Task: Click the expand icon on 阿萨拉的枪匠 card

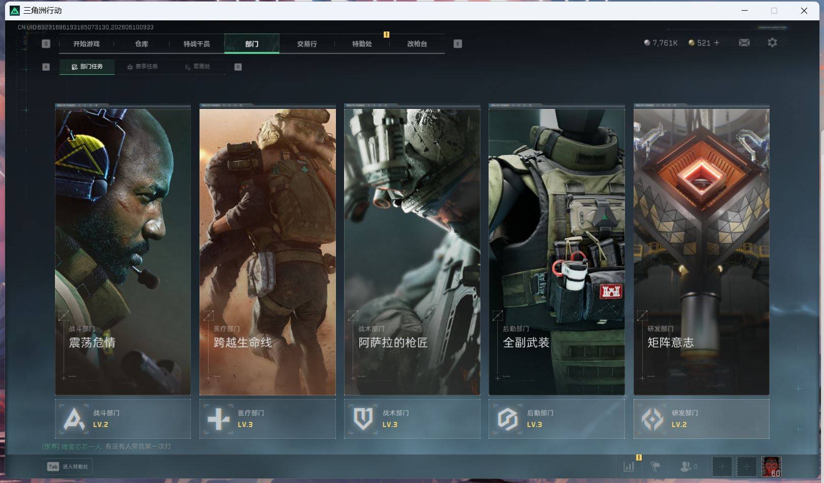Action: click(x=353, y=316)
